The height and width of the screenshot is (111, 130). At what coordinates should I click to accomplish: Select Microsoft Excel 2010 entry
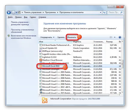[51, 66]
